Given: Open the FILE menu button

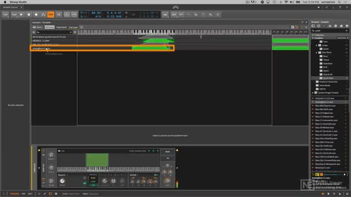Looking at the screenshot, I should coord(5,15).
